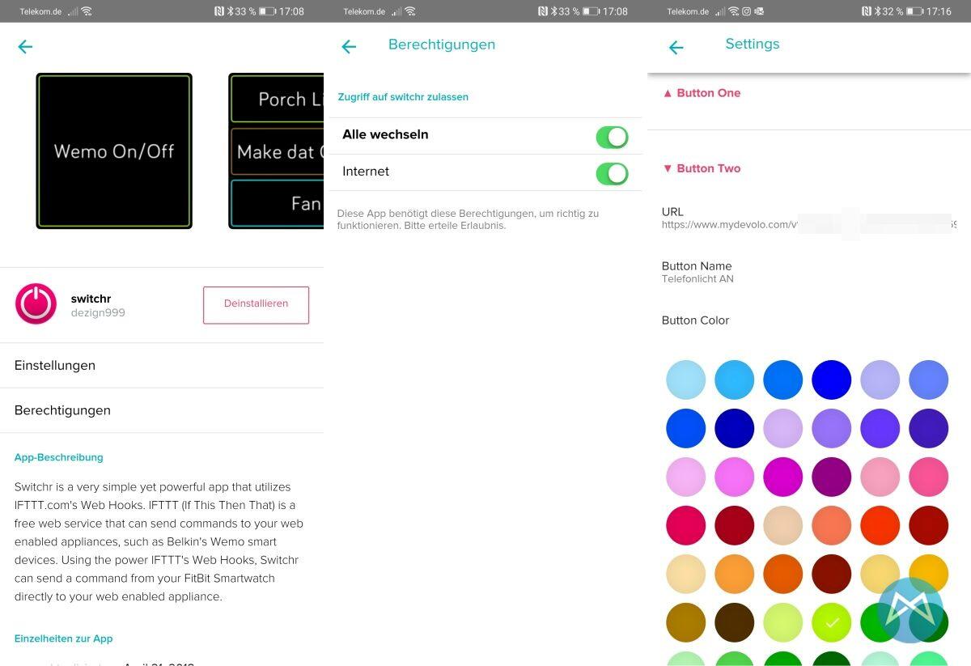This screenshot has width=971, height=666.
Task: Tap the 'Einzelheiten zur App' heading
Action: pos(64,638)
